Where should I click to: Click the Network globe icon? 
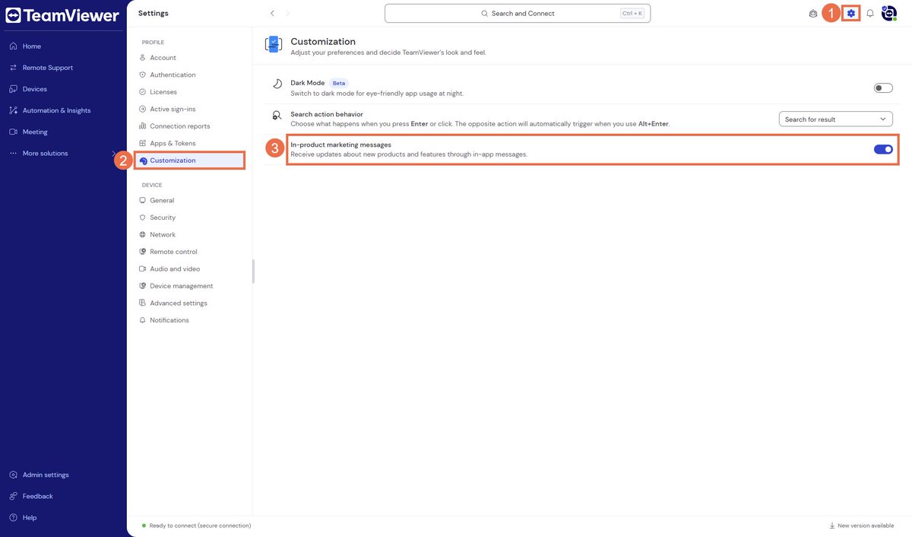(143, 234)
